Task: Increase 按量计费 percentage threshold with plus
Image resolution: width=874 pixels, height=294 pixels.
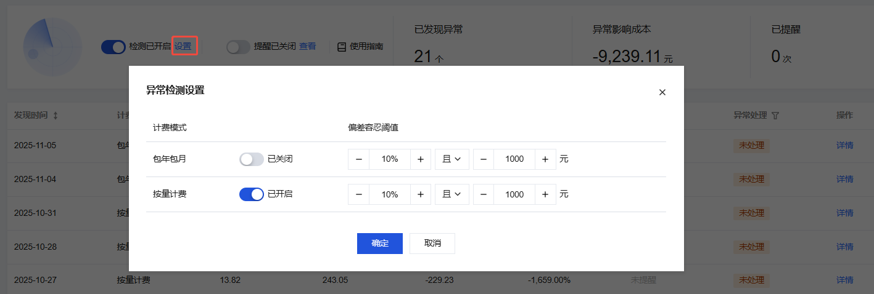Action: click(x=421, y=194)
